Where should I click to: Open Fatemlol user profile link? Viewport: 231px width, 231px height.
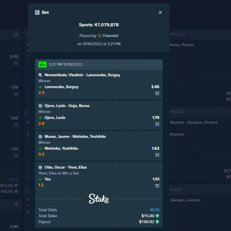[x=110, y=36]
